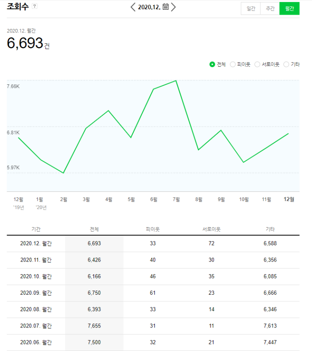Click the 전체 column header in table
Viewport: 312px width, 351px height.
[x=94, y=229]
